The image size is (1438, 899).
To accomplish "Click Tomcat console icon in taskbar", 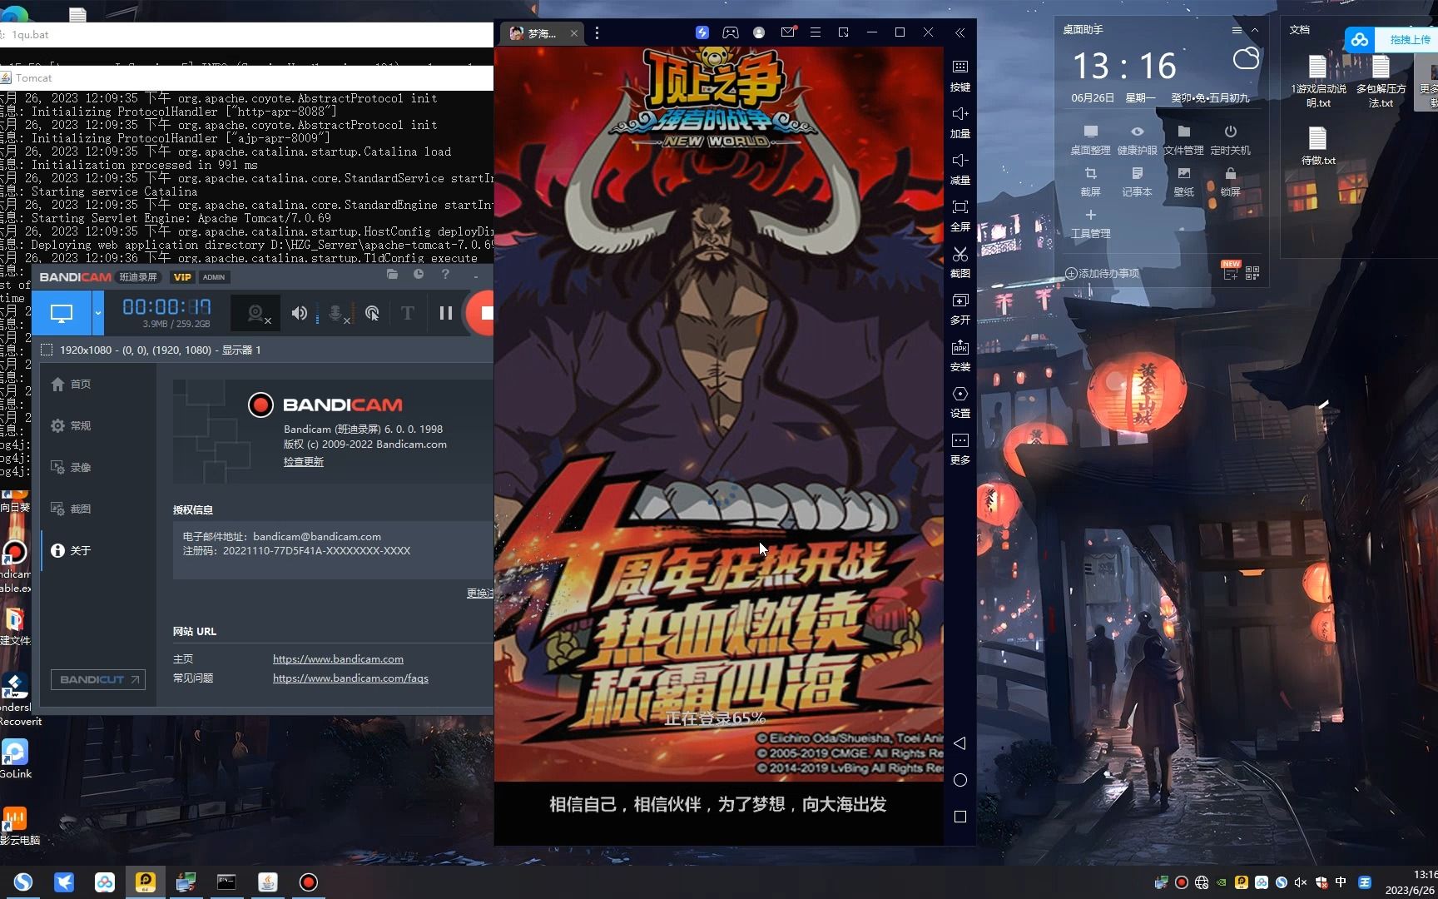I will point(268,882).
